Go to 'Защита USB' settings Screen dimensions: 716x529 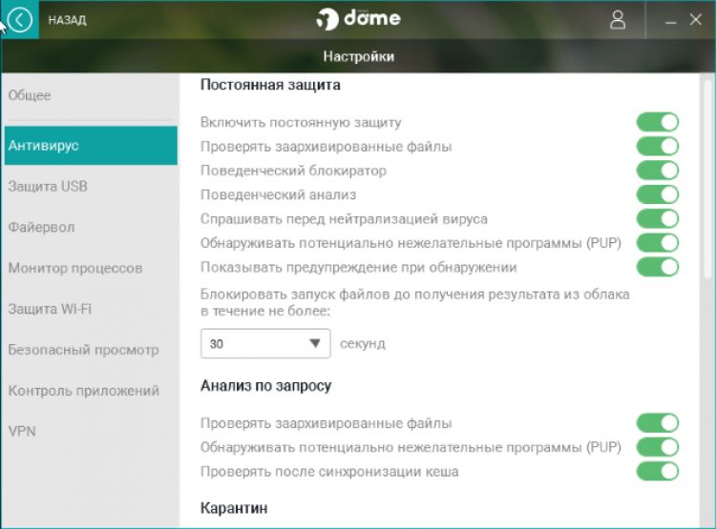[48, 186]
